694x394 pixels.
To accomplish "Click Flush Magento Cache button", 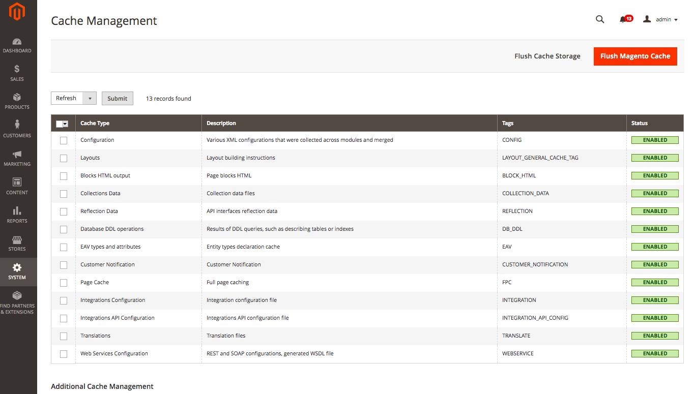I will coord(635,56).
